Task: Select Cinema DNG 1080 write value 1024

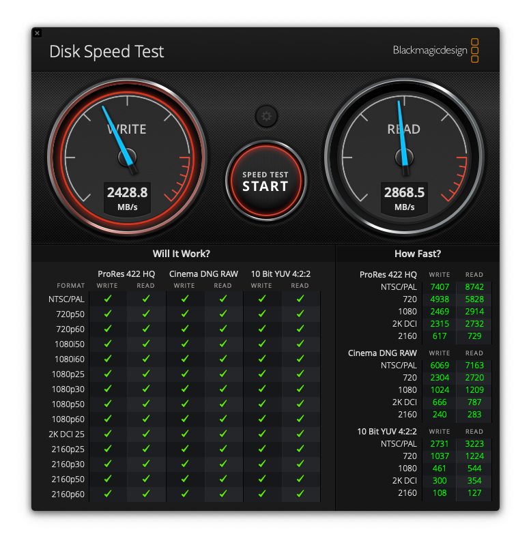Action: (440, 389)
